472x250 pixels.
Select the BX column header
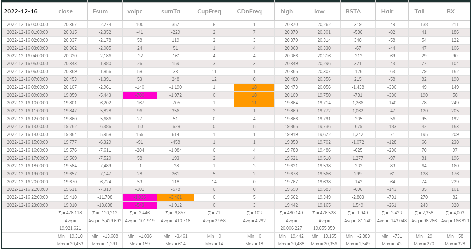click(x=455, y=12)
